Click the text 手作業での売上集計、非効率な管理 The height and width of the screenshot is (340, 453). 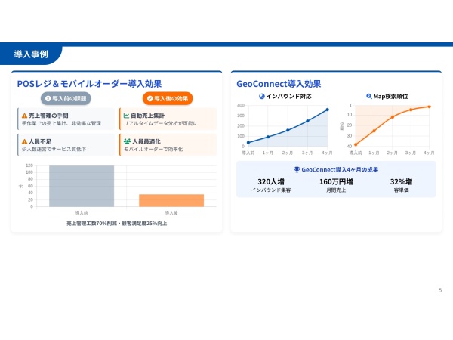coord(62,123)
